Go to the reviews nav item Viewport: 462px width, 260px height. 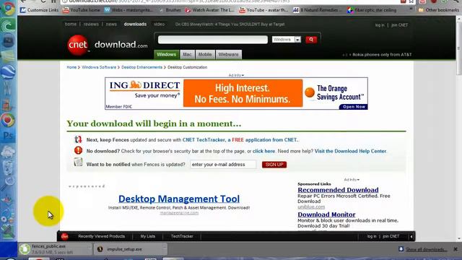pyautogui.click(x=91, y=24)
